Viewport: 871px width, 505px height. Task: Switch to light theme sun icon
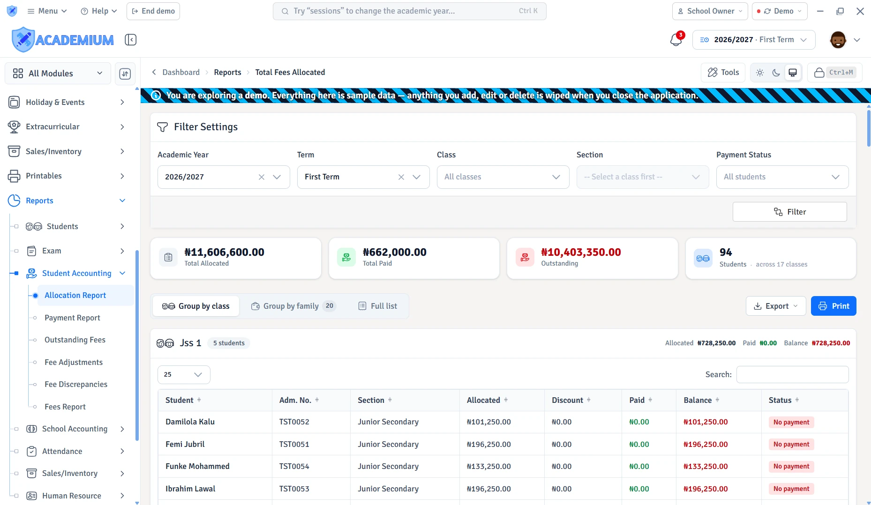pos(760,73)
